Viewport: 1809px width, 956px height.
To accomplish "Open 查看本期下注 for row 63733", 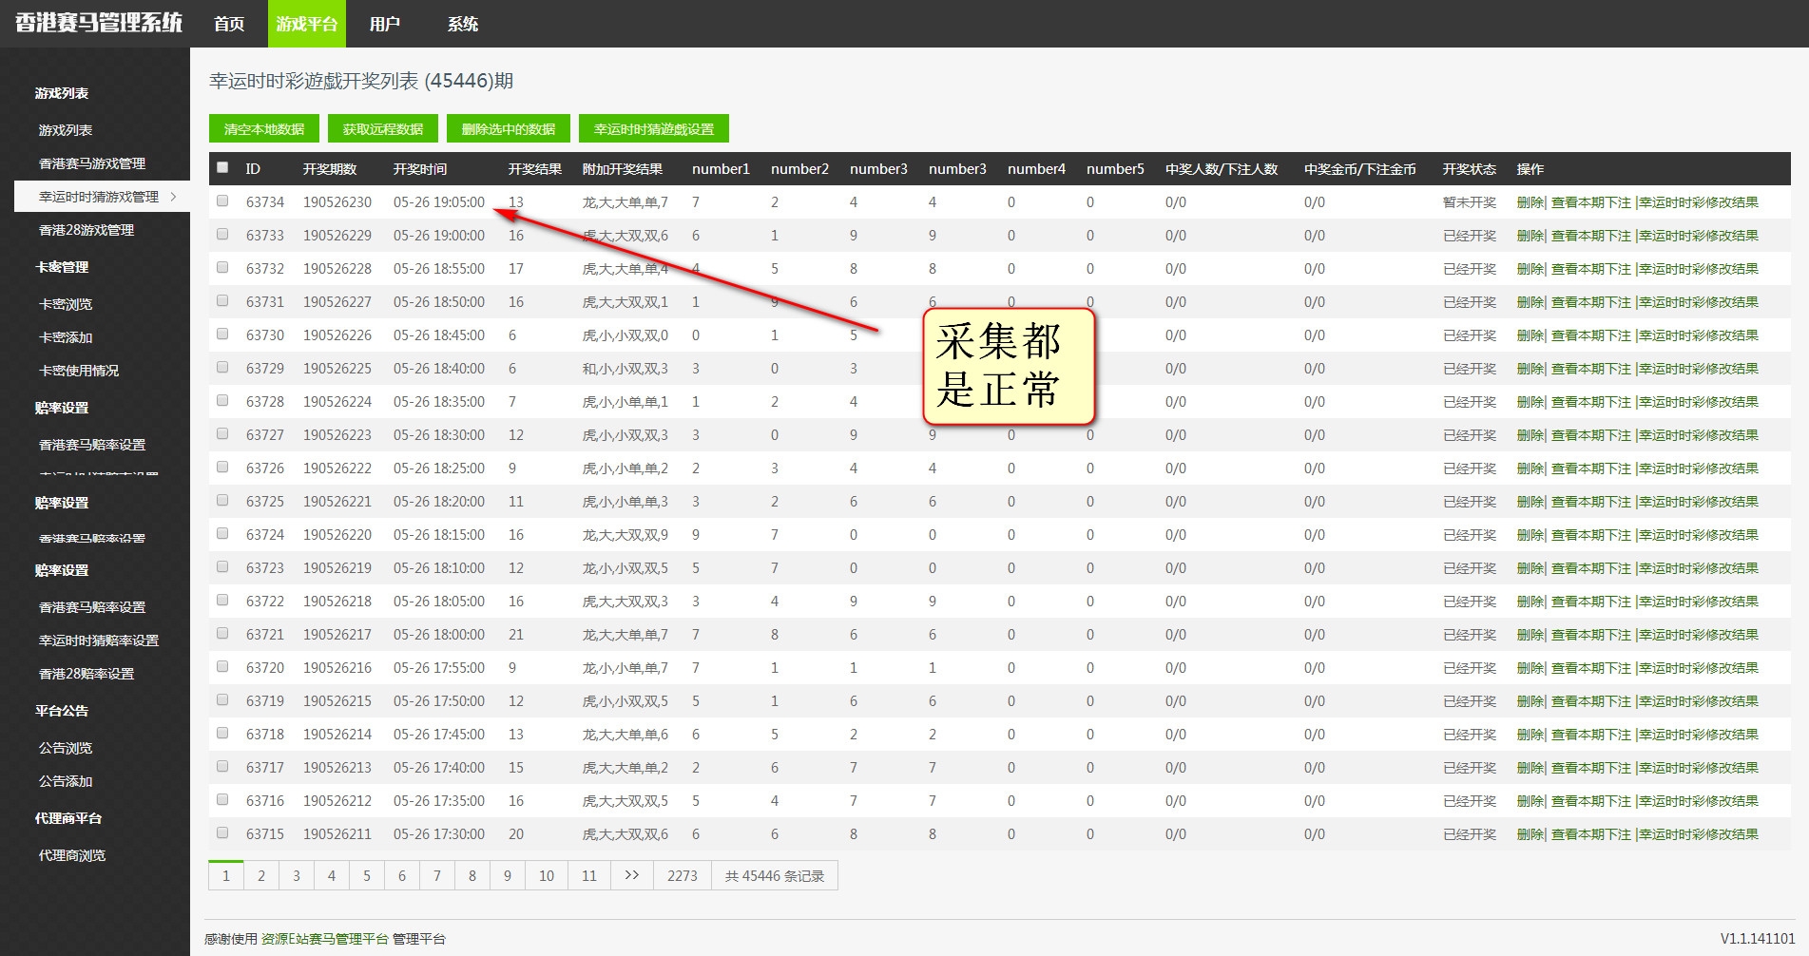I will tap(1590, 236).
